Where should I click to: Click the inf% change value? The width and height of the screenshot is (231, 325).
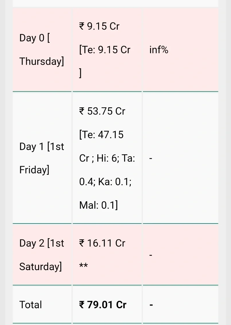159,50
